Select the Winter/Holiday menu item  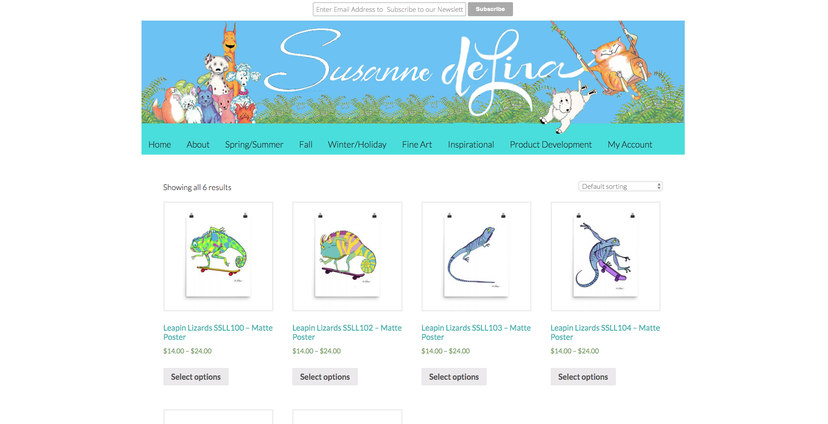(x=357, y=145)
